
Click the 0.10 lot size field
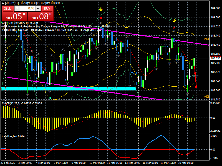(x=28, y=8)
